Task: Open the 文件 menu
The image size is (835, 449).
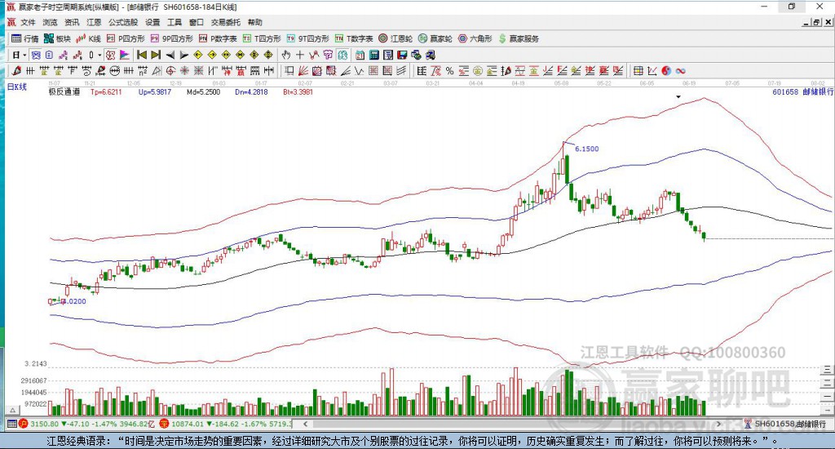Action: pyautogui.click(x=28, y=22)
